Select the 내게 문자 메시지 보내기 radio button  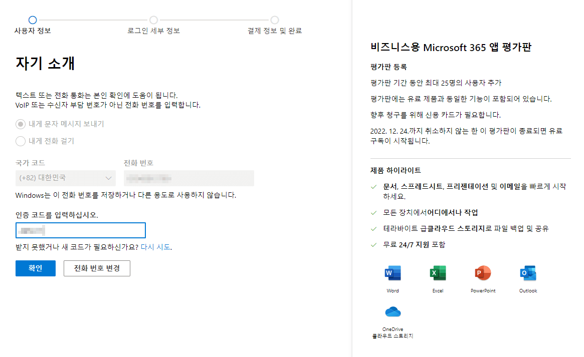pyautogui.click(x=21, y=125)
